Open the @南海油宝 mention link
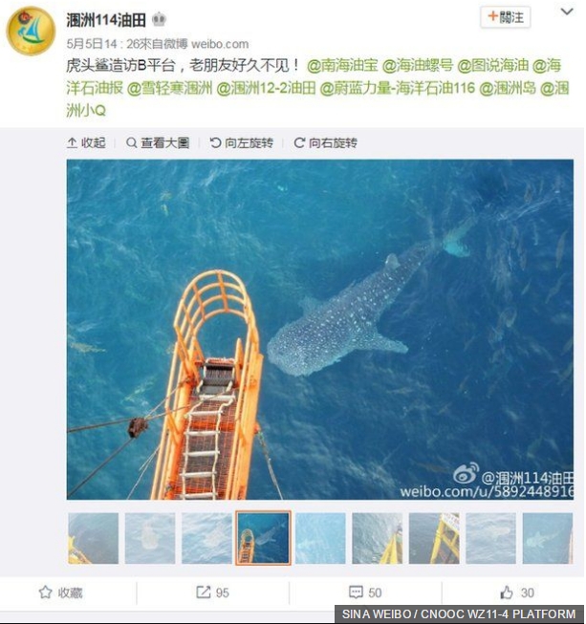Screen dimensions: 586x624 tap(342, 65)
